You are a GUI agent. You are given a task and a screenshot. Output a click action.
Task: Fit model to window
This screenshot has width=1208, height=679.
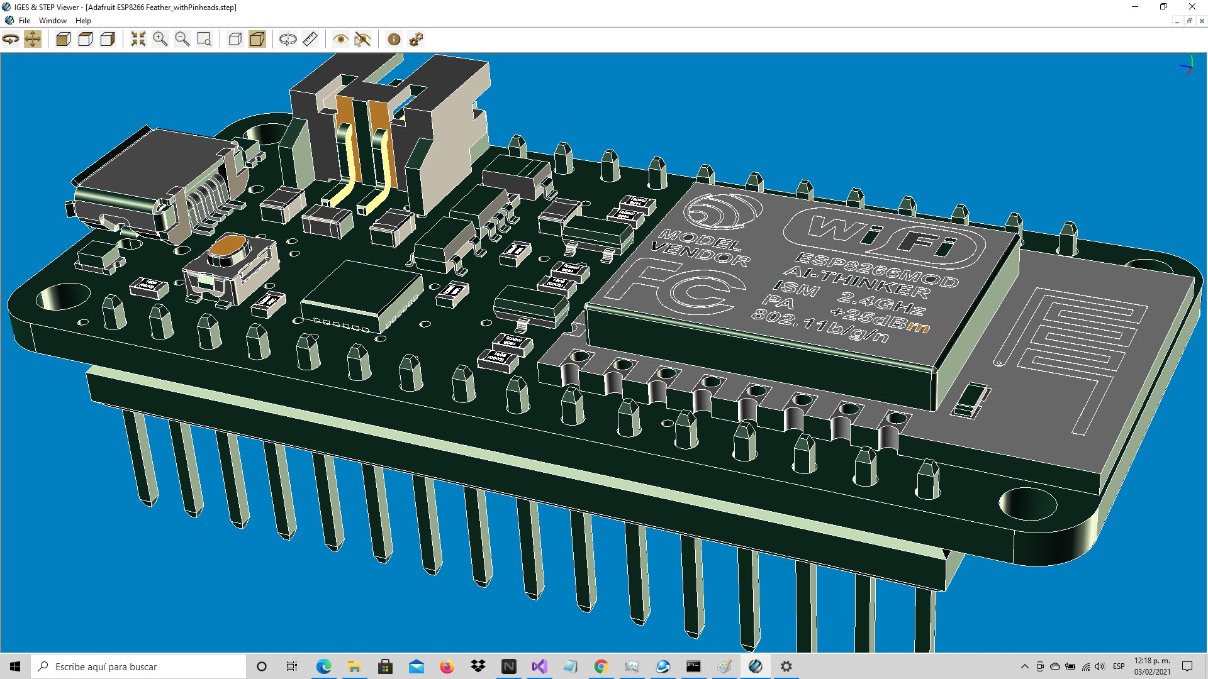coord(138,40)
